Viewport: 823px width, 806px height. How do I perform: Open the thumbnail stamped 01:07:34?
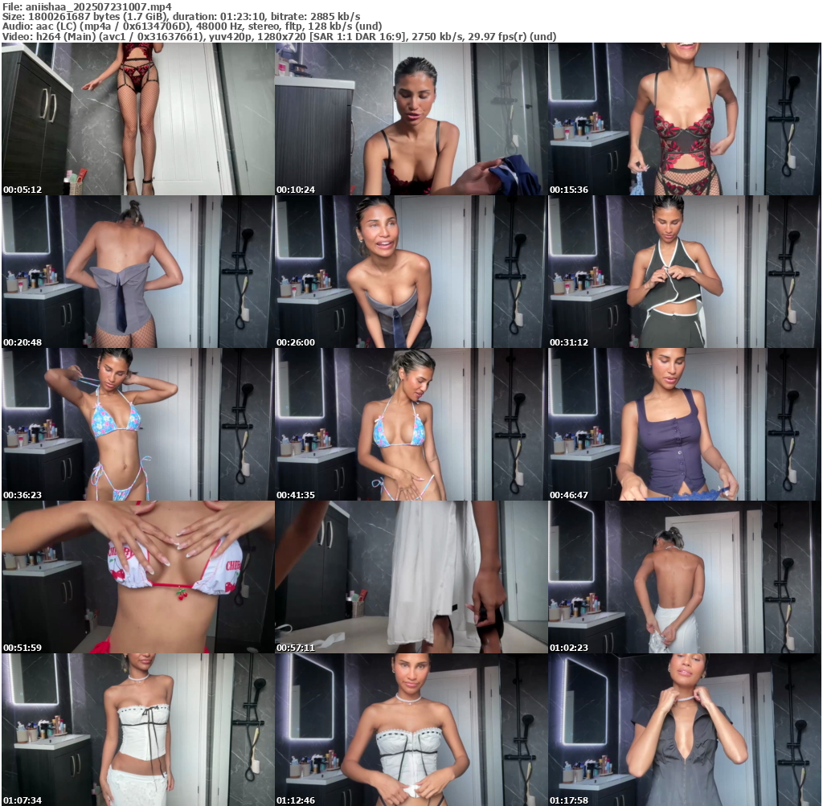[x=137, y=729]
